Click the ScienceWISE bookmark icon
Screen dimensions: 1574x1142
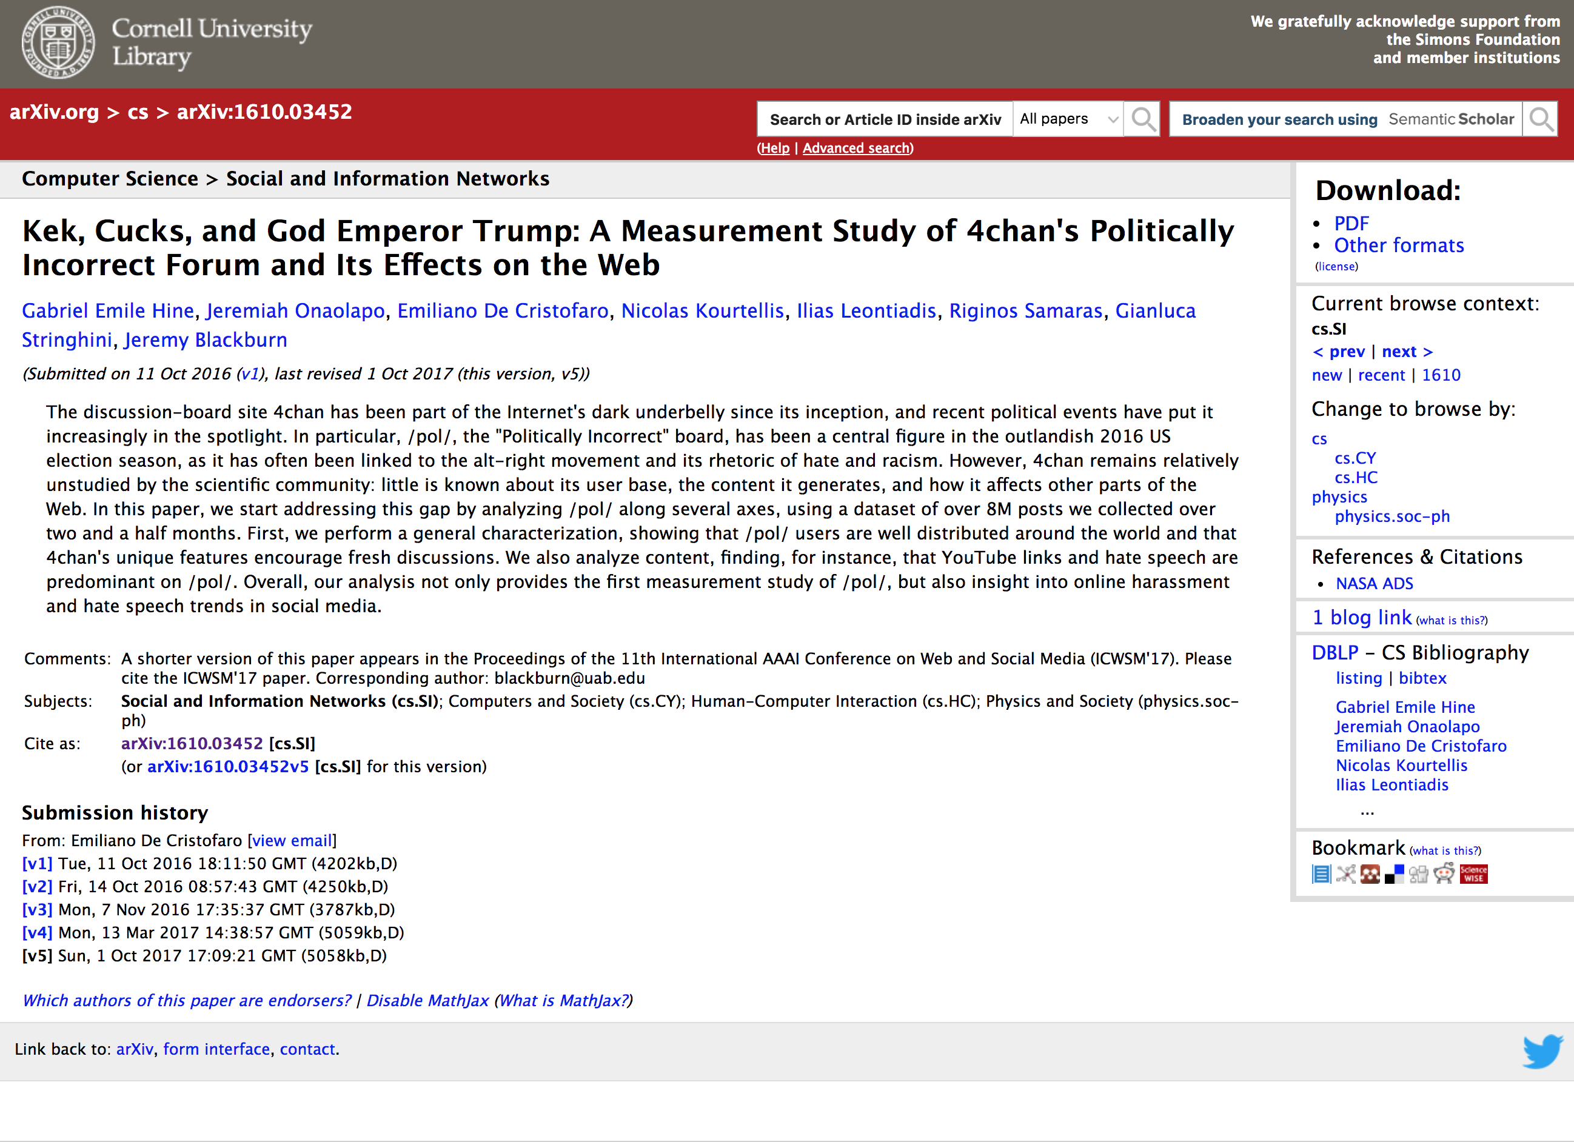pos(1473,873)
